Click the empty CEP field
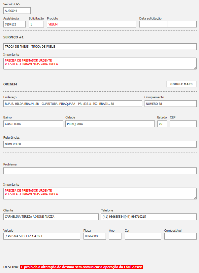This screenshot has width=199, height=273. point(183,124)
